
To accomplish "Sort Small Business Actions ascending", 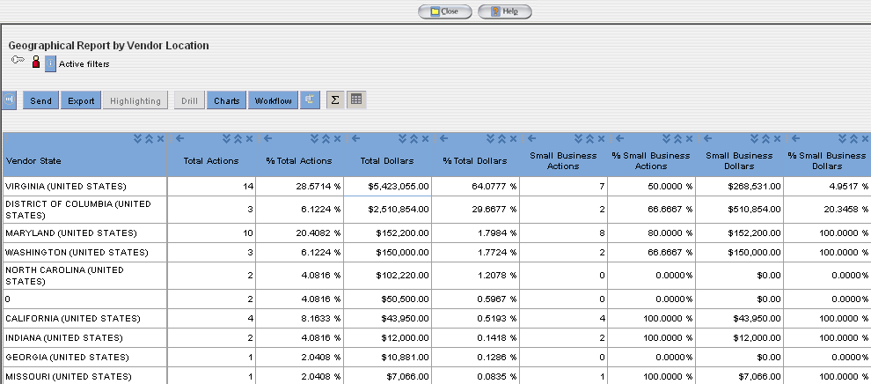I will point(589,139).
